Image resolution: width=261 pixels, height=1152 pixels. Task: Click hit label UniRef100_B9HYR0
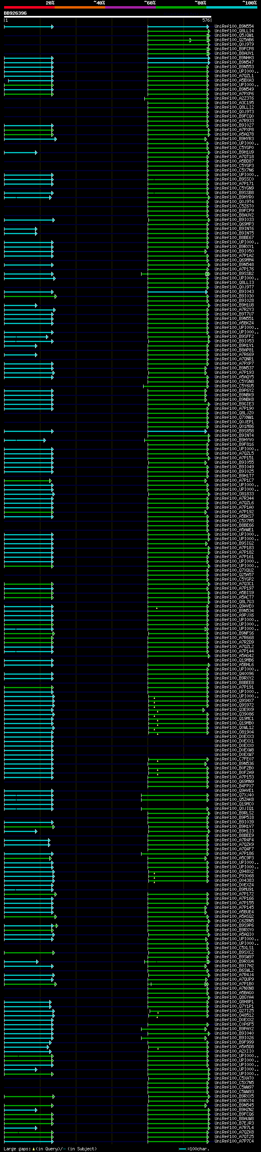pyautogui.click(x=234, y=197)
